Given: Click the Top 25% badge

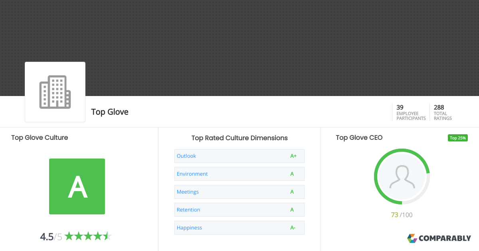Looking at the screenshot, I should pos(457,138).
